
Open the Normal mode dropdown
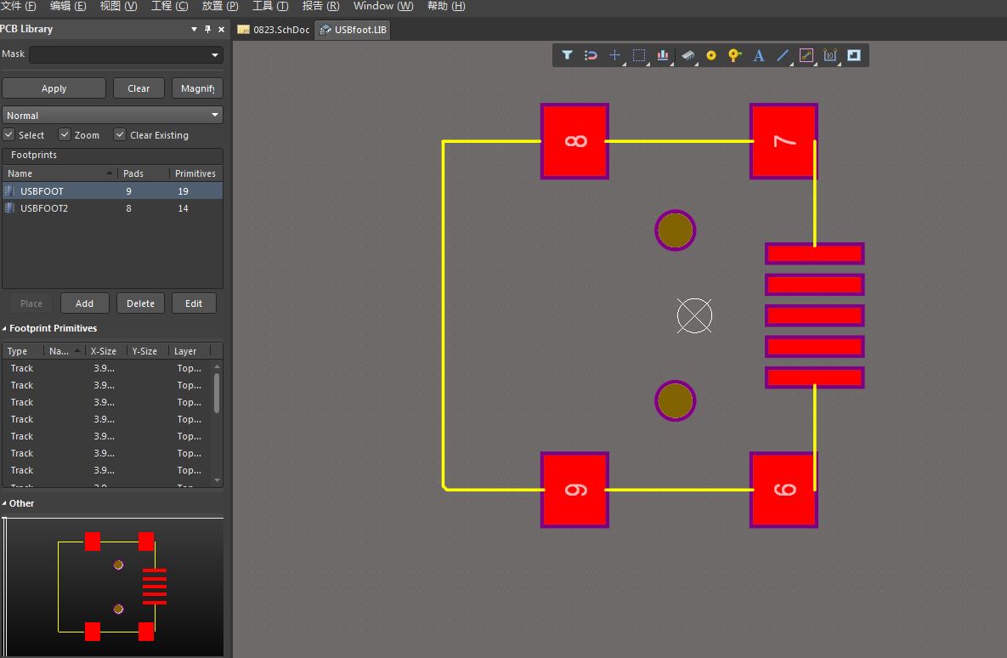coord(214,115)
